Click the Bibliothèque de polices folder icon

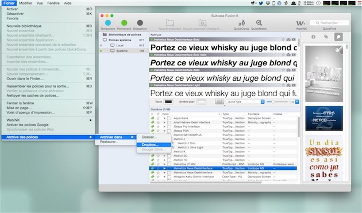pos(105,34)
